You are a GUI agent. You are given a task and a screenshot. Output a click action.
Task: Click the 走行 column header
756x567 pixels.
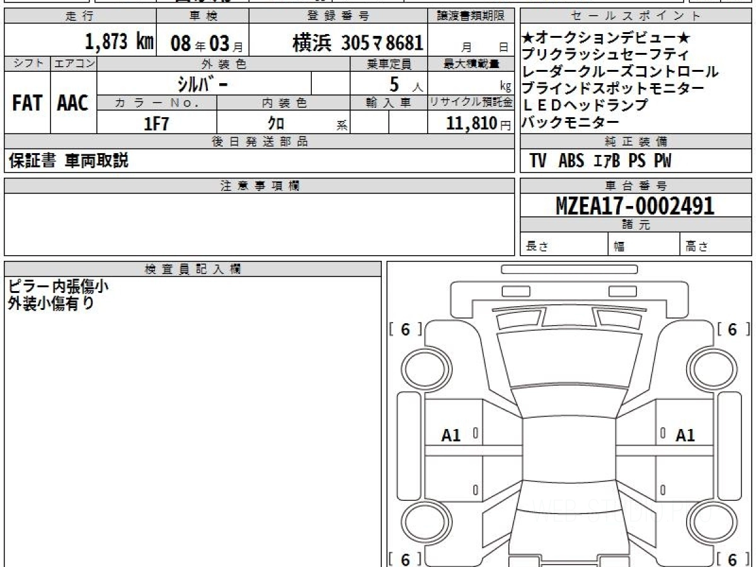(x=80, y=16)
